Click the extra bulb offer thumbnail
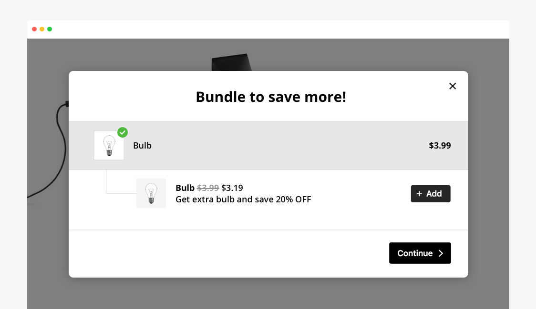The image size is (536, 309). [x=151, y=193]
